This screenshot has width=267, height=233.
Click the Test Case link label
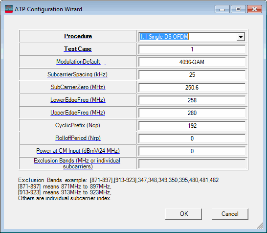click(x=78, y=49)
